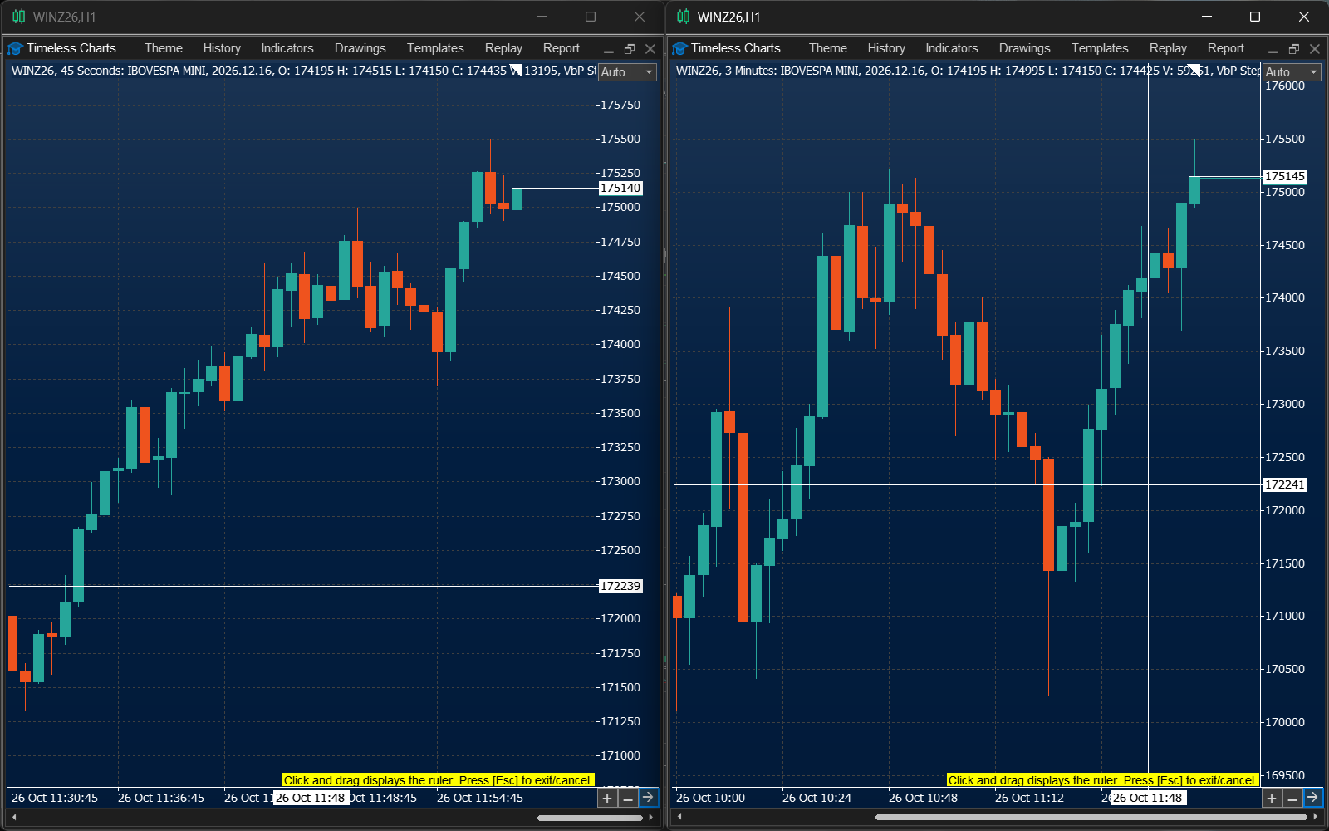The width and height of the screenshot is (1329, 831).
Task: Close the inner left chart sub-window
Action: pos(650,49)
